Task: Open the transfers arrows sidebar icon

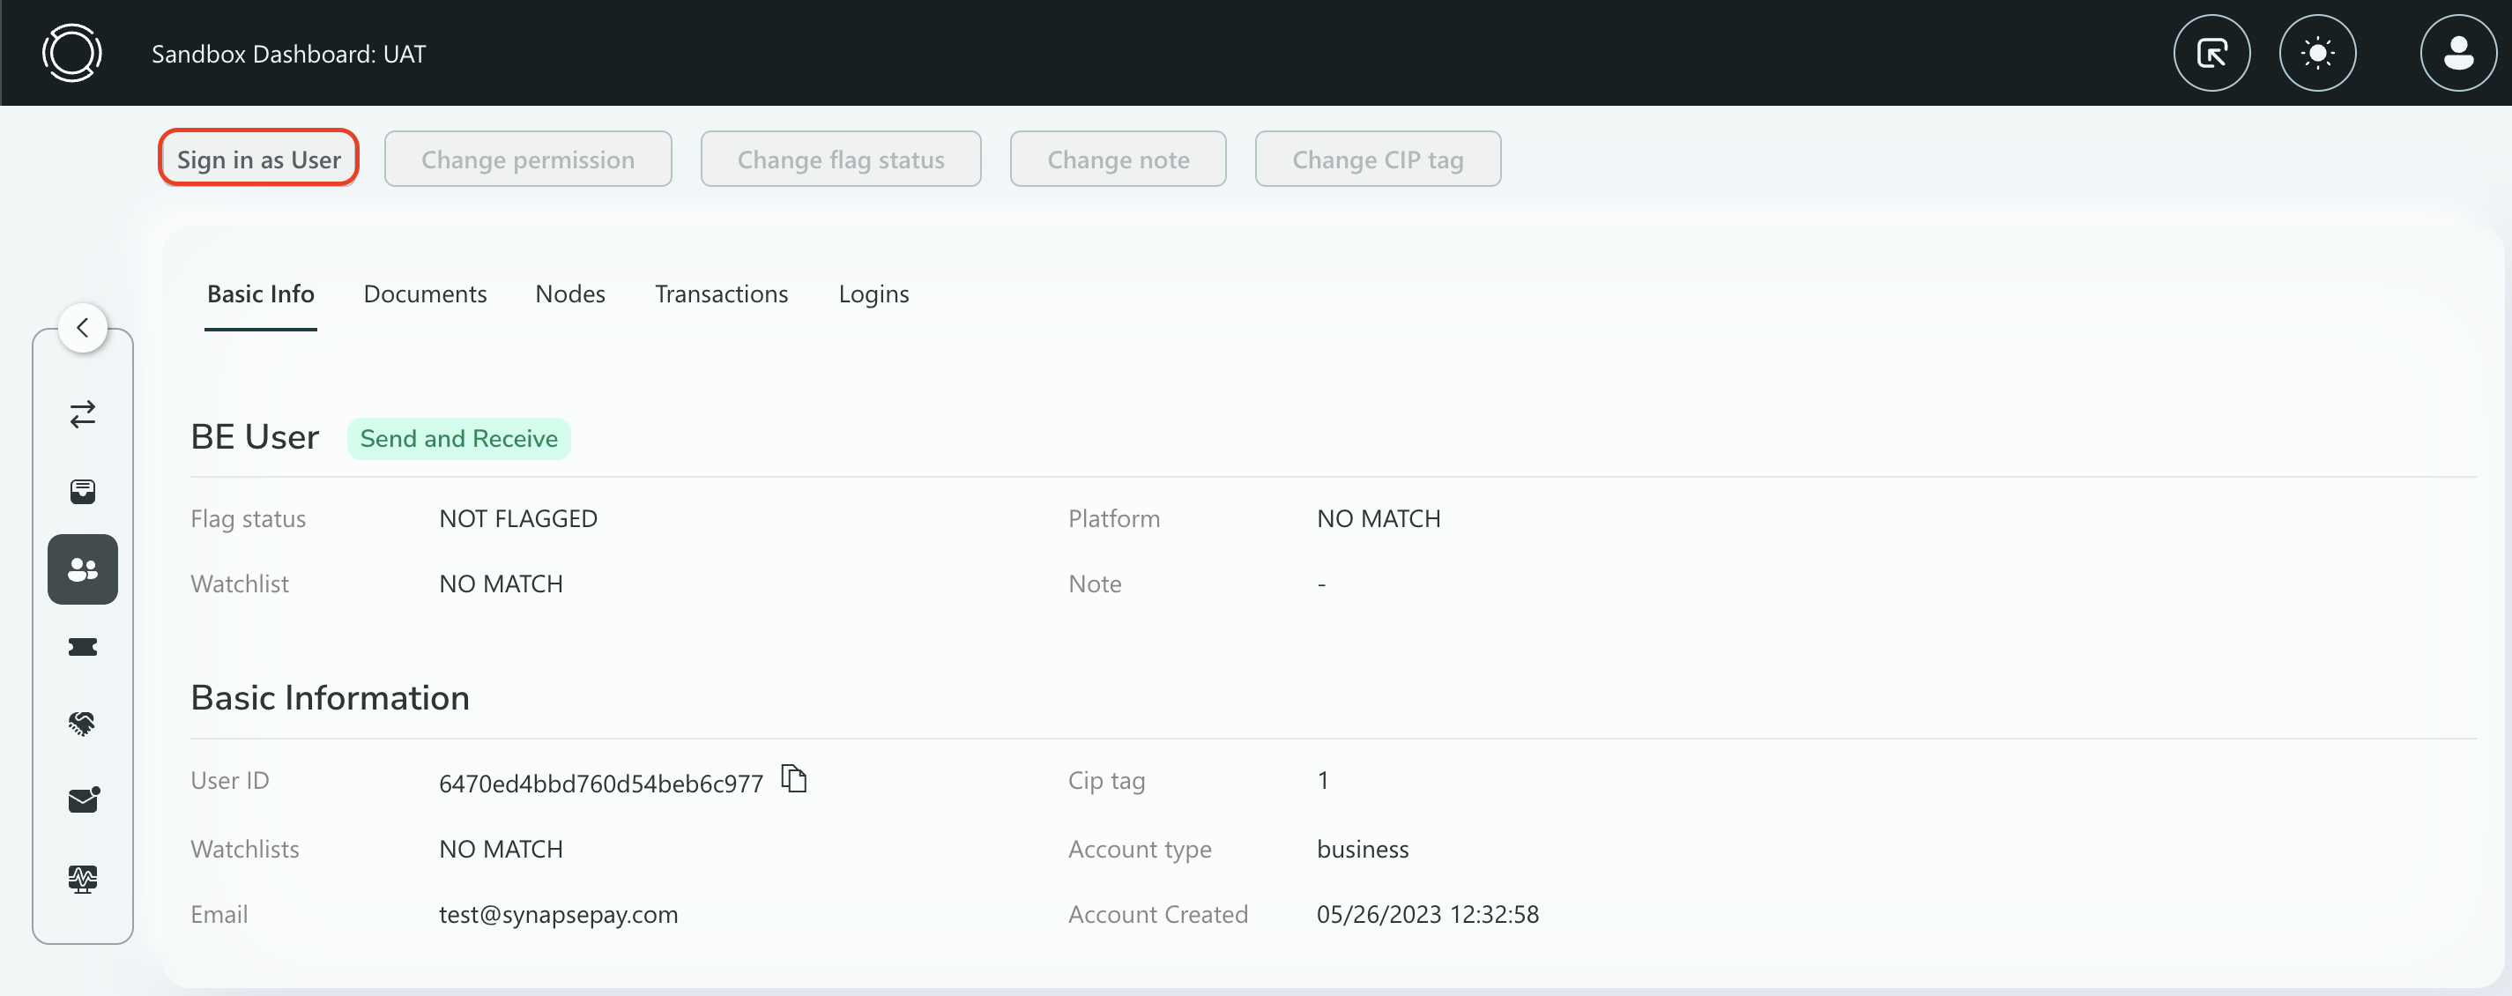Action: pos(83,413)
